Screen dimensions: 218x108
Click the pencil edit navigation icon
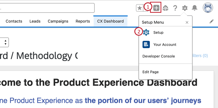tap(212, 21)
